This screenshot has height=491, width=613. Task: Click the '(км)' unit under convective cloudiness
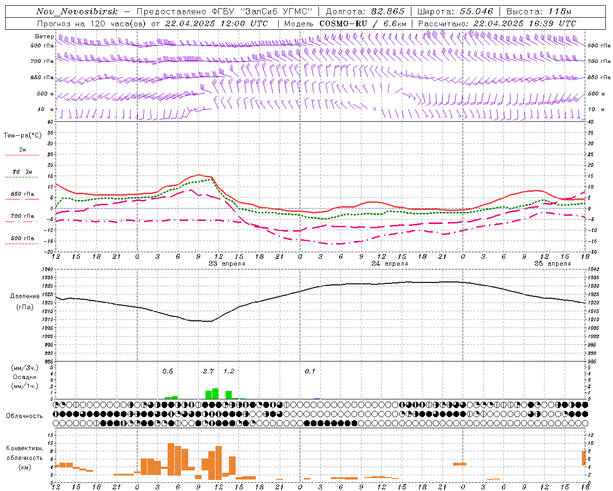click(x=24, y=467)
